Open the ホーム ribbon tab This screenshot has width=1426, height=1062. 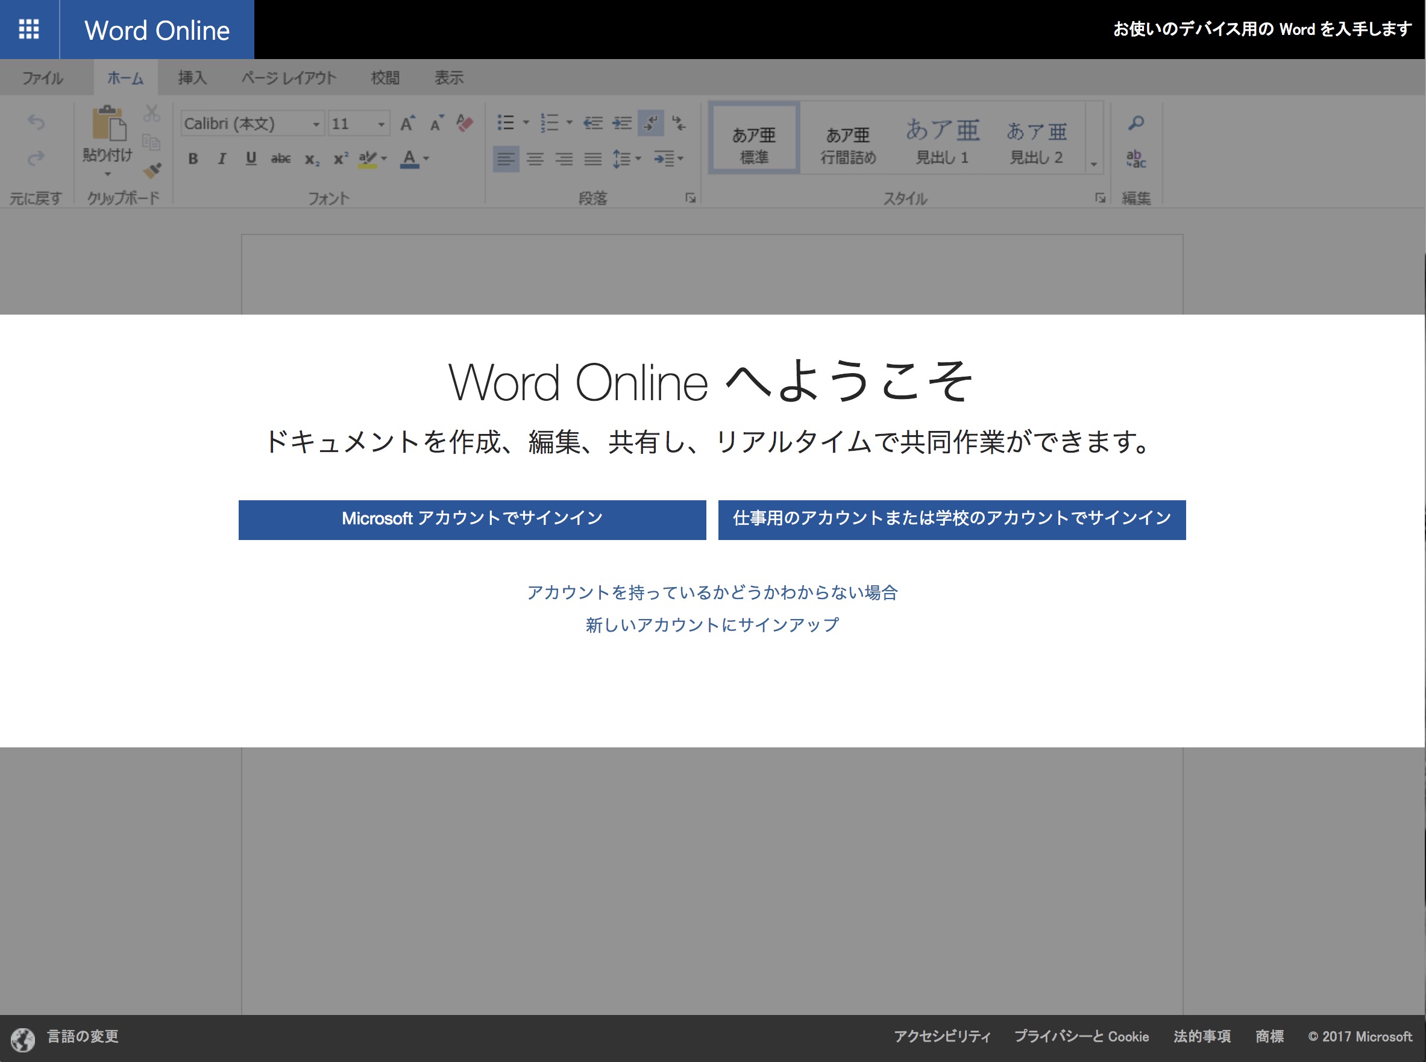click(x=126, y=77)
